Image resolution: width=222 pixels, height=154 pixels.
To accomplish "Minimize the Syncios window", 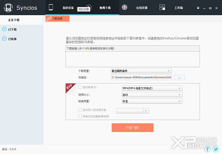I will click(204, 8).
